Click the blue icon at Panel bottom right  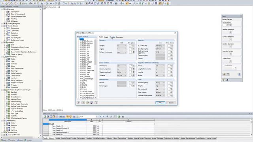pyautogui.click(x=239, y=74)
